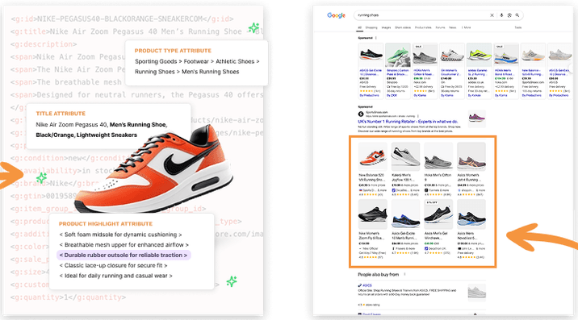Viewport: 578px width, 320px height.
Task: Open the white ASICS shoe thumbnail at bottom
Action: coord(476,293)
